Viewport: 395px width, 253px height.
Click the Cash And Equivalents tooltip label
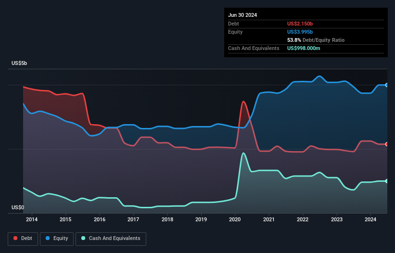pyautogui.click(x=254, y=48)
